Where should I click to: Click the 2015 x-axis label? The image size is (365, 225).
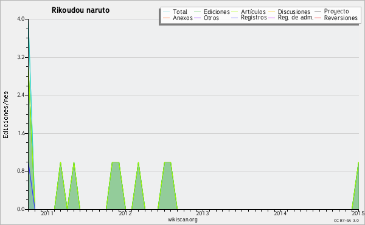[358, 213]
